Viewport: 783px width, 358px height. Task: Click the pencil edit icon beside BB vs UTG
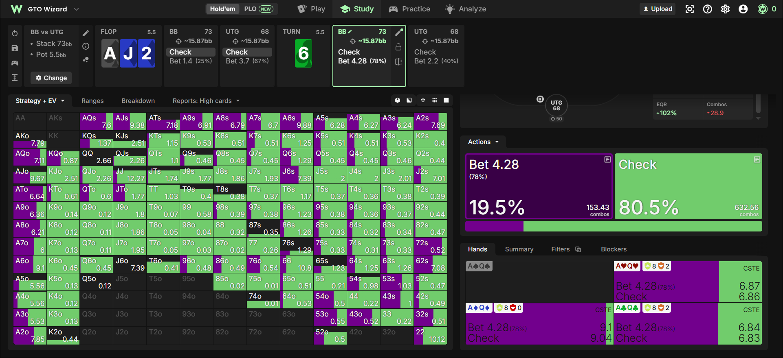point(86,33)
